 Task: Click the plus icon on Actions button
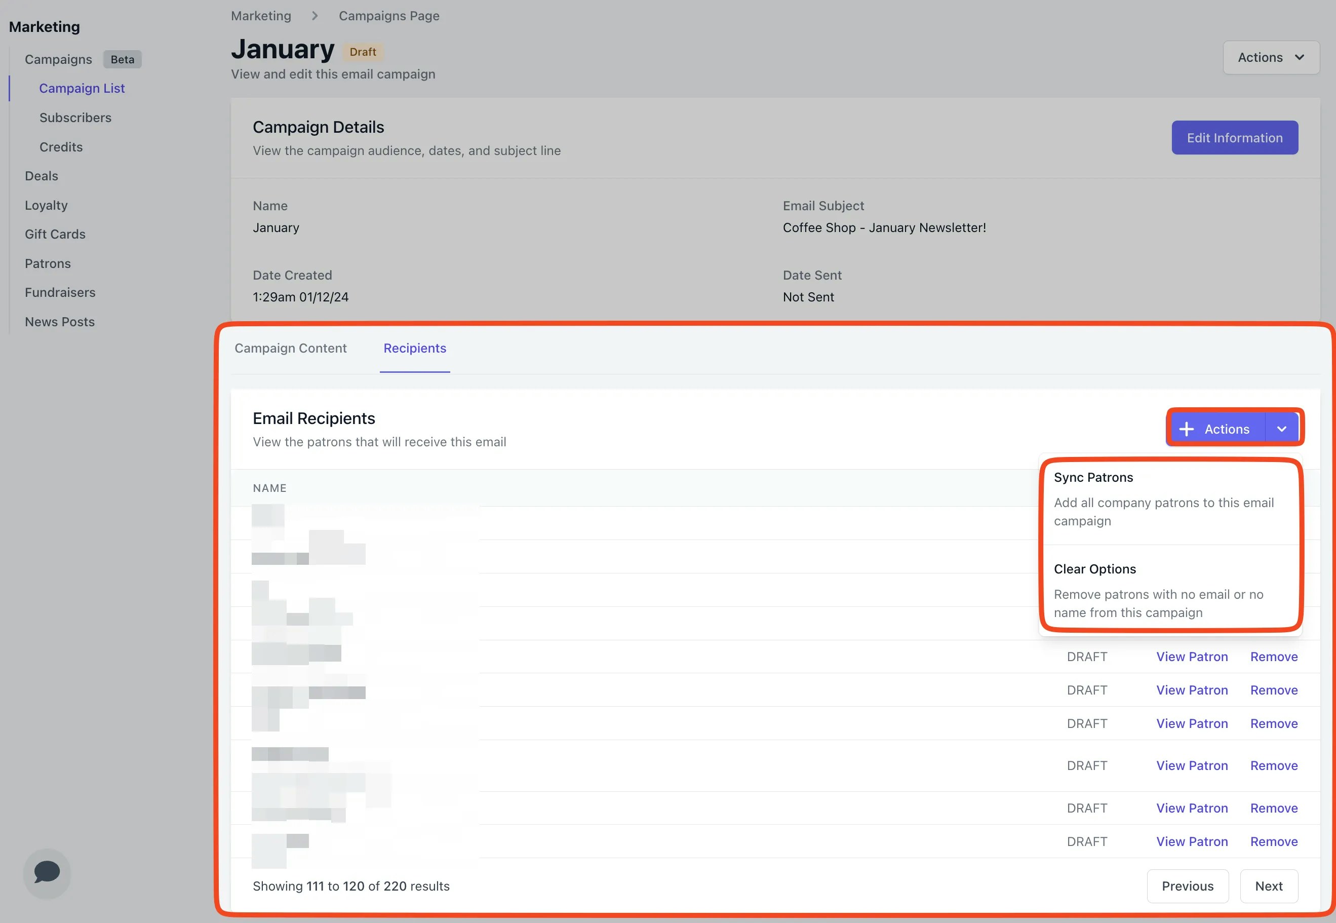click(1186, 429)
